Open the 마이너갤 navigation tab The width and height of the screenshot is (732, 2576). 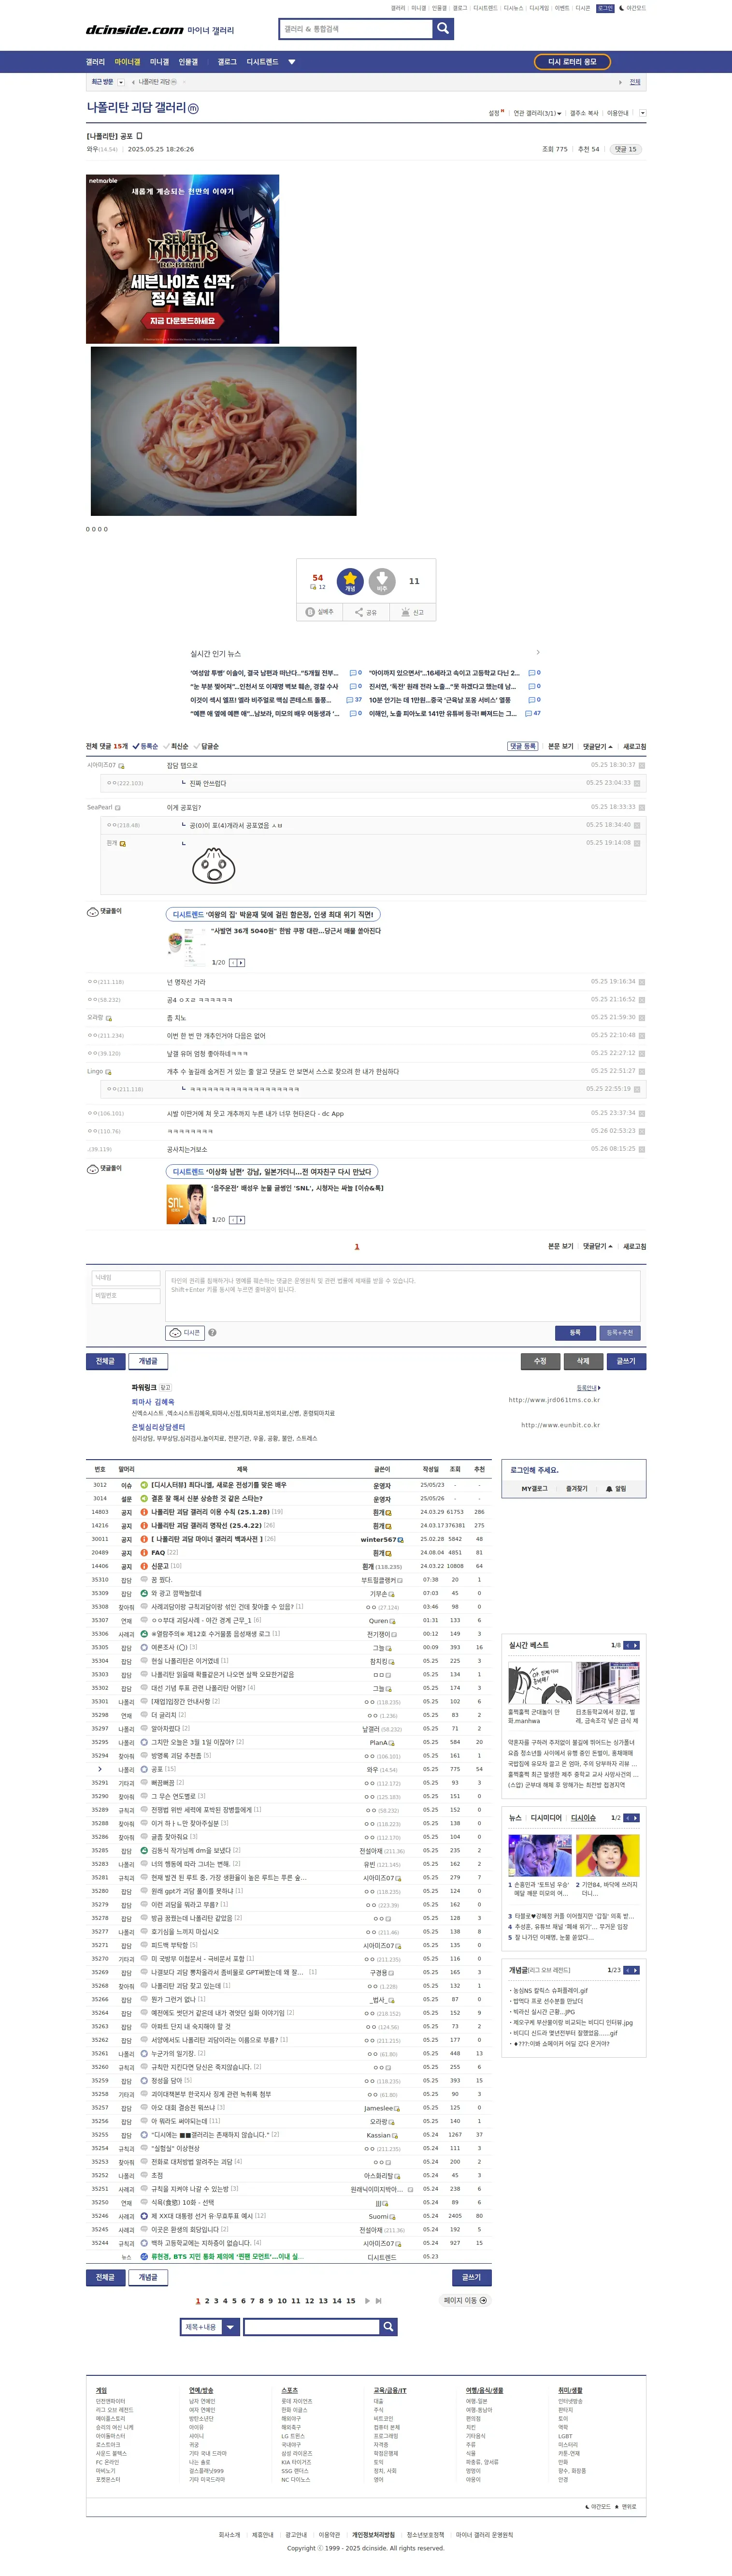127,62
